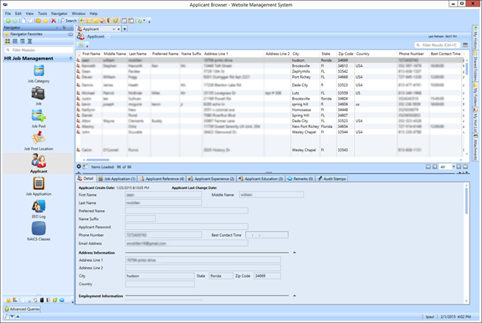Image resolution: width=482 pixels, height=323 pixels.
Task: Open the Job module briefcase icon
Action: pyautogui.click(x=38, y=93)
